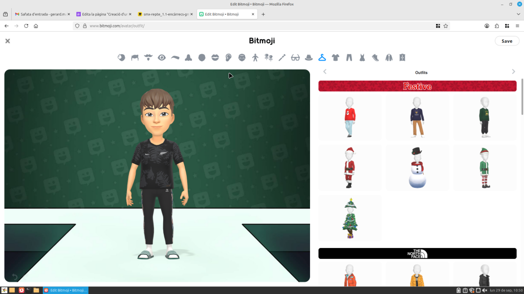Open the shoes footwear category icon
The height and width of the screenshot is (294, 524).
(375, 58)
